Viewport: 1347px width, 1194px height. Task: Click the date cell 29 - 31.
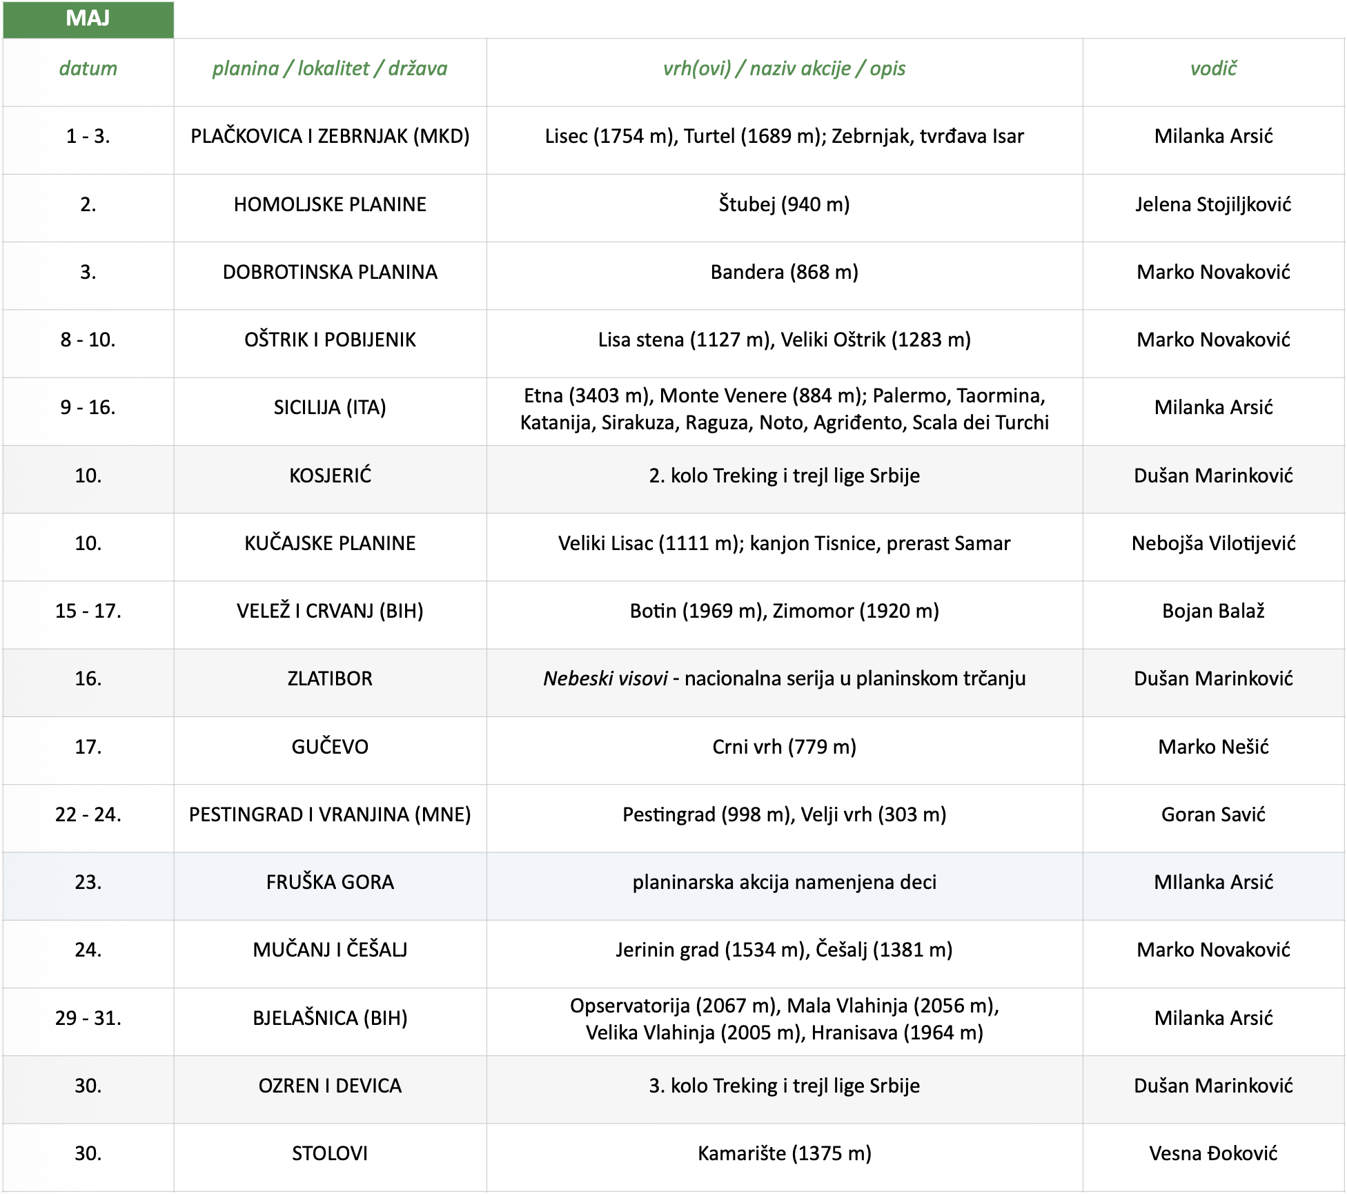(x=88, y=1019)
